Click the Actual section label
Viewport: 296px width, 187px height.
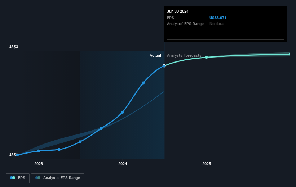155,55
